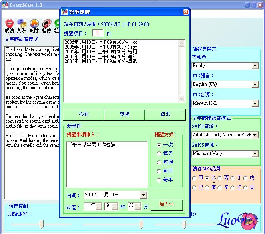The image size is (265, 234).
Task: Click the 文字轉語音模式 label
Action: 21,39
